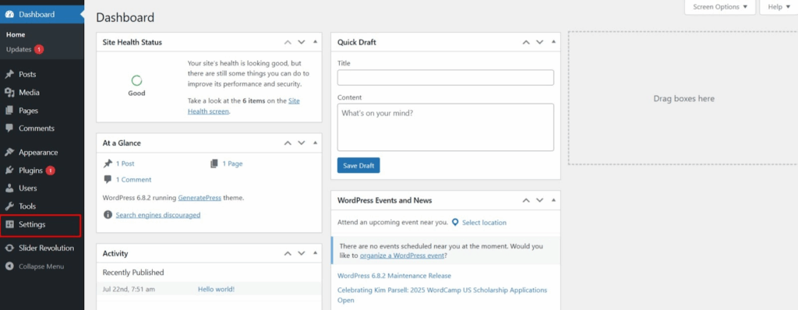Click the Select location link
This screenshot has height=310, width=798.
coord(484,223)
